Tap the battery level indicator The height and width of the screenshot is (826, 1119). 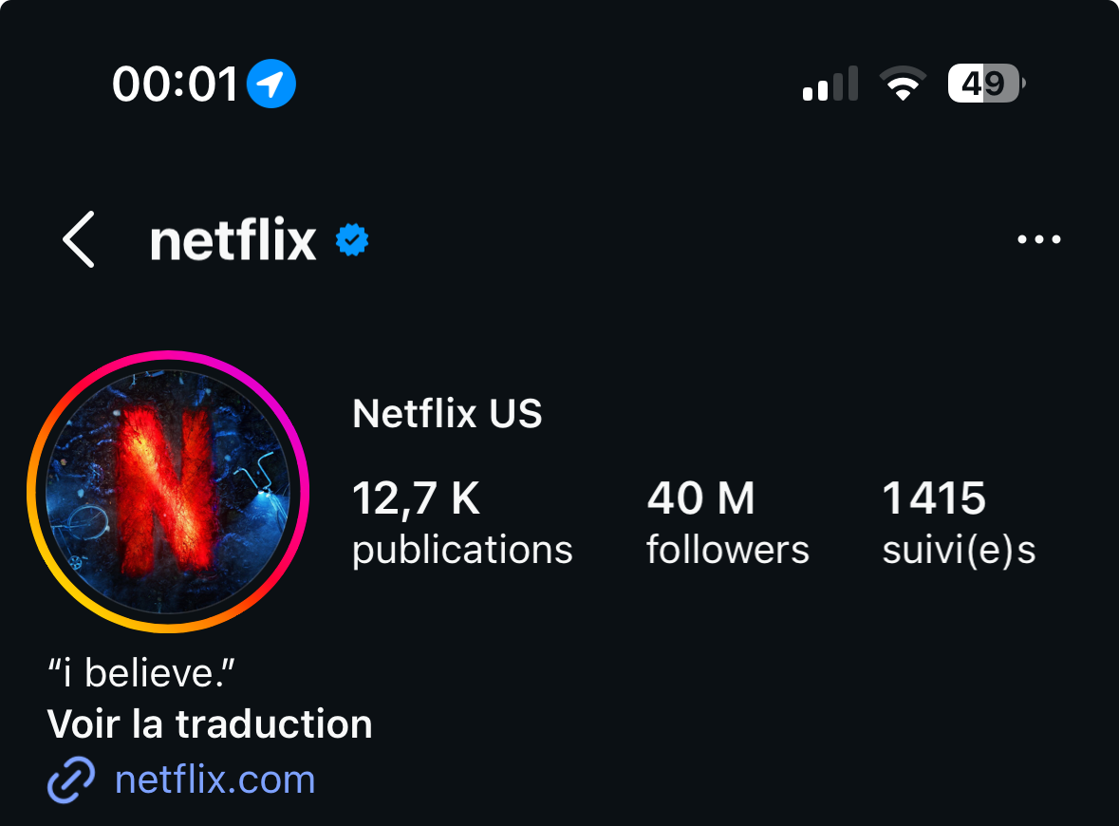[984, 84]
